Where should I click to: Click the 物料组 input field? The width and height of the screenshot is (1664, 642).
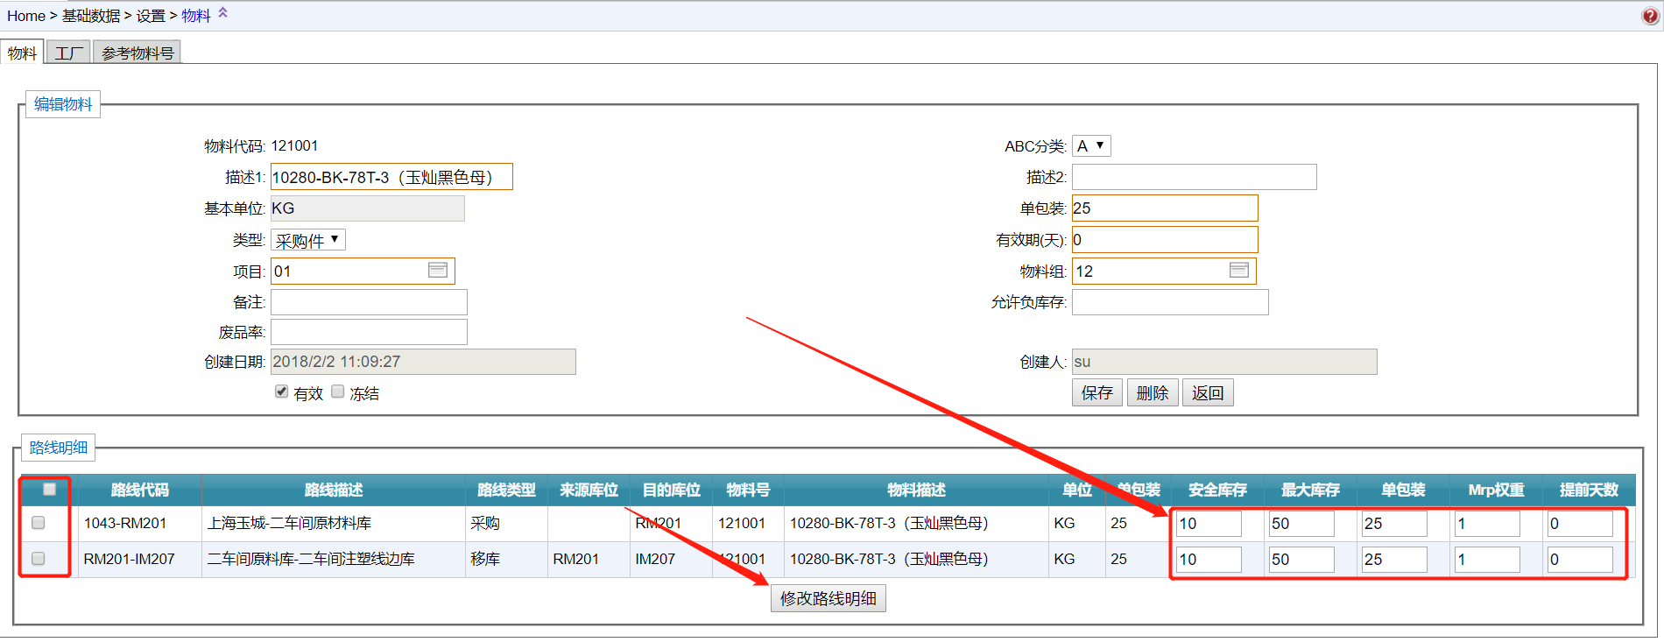1164,271
